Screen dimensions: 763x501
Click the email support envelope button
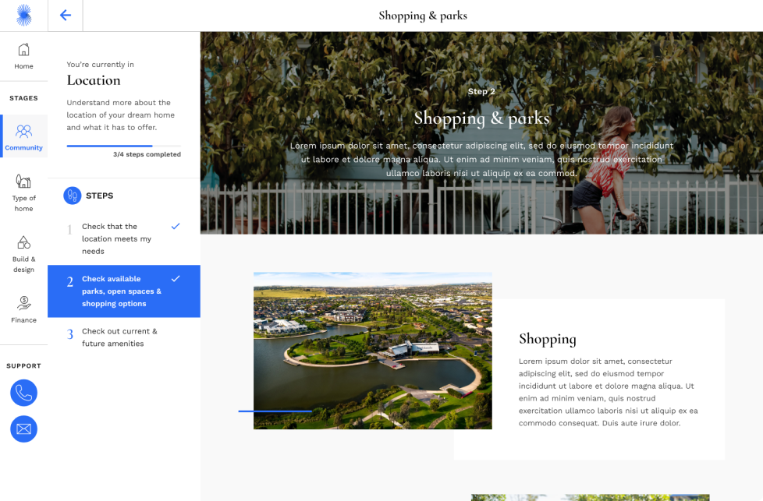[23, 429]
